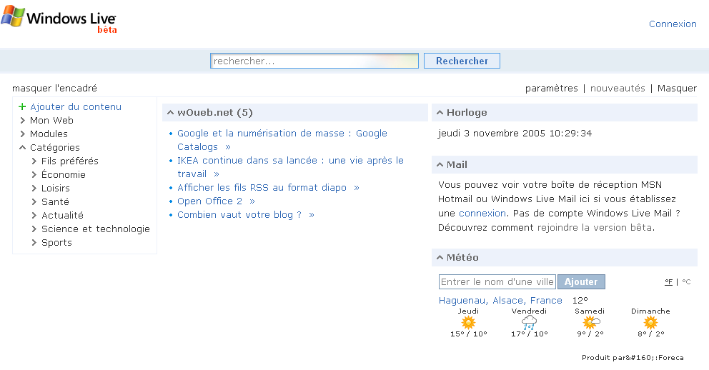The width and height of the screenshot is (709, 370).
Task: Open the nouveautés menu item
Action: [618, 88]
